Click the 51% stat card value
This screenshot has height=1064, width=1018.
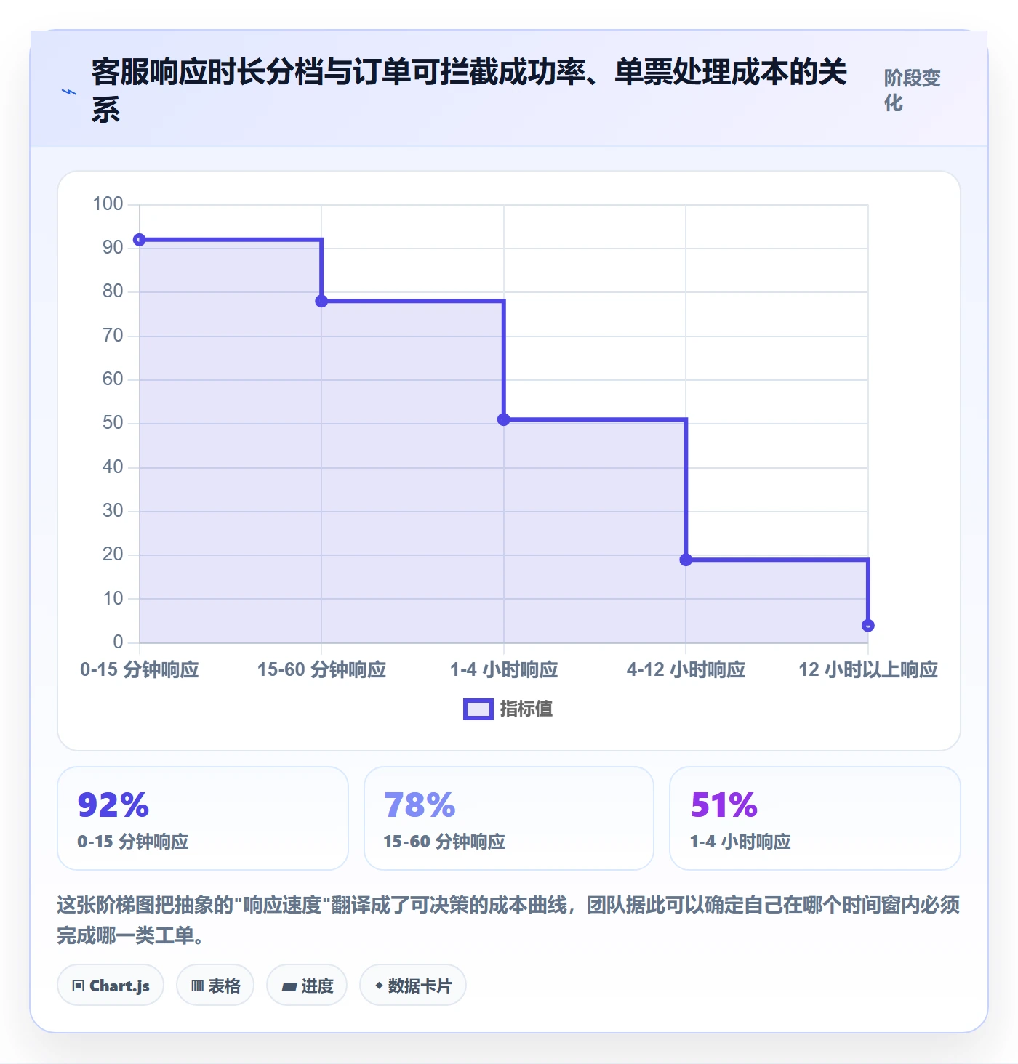click(x=724, y=805)
